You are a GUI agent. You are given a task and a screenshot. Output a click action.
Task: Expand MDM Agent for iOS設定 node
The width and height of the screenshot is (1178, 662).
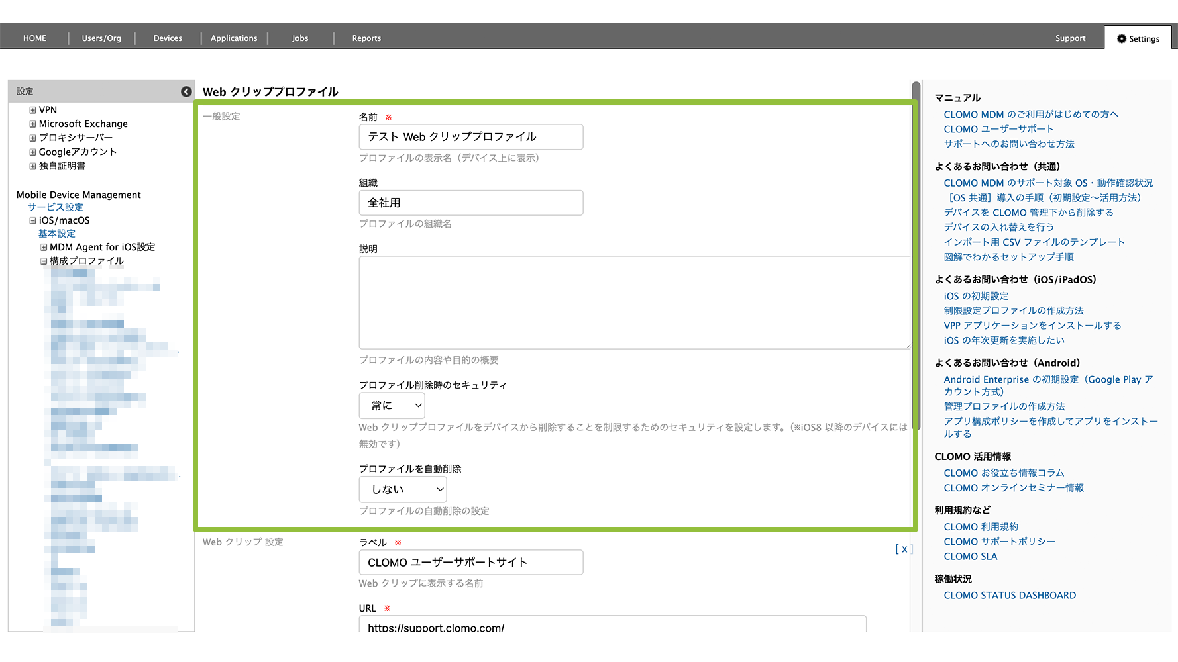tap(44, 247)
